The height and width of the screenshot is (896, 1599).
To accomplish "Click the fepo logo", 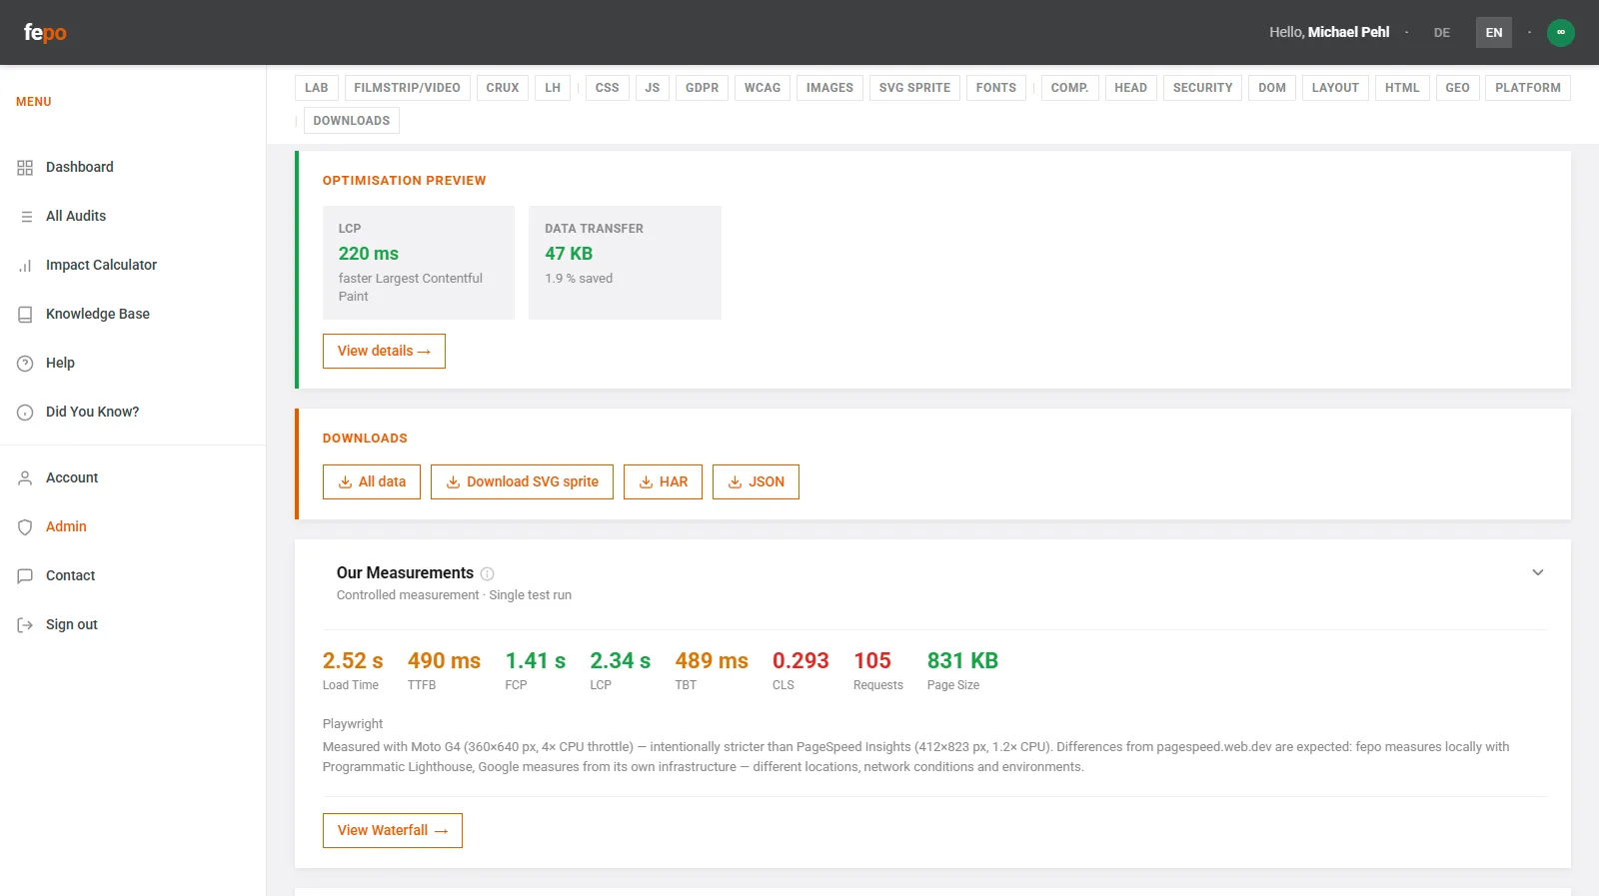I will point(45,33).
